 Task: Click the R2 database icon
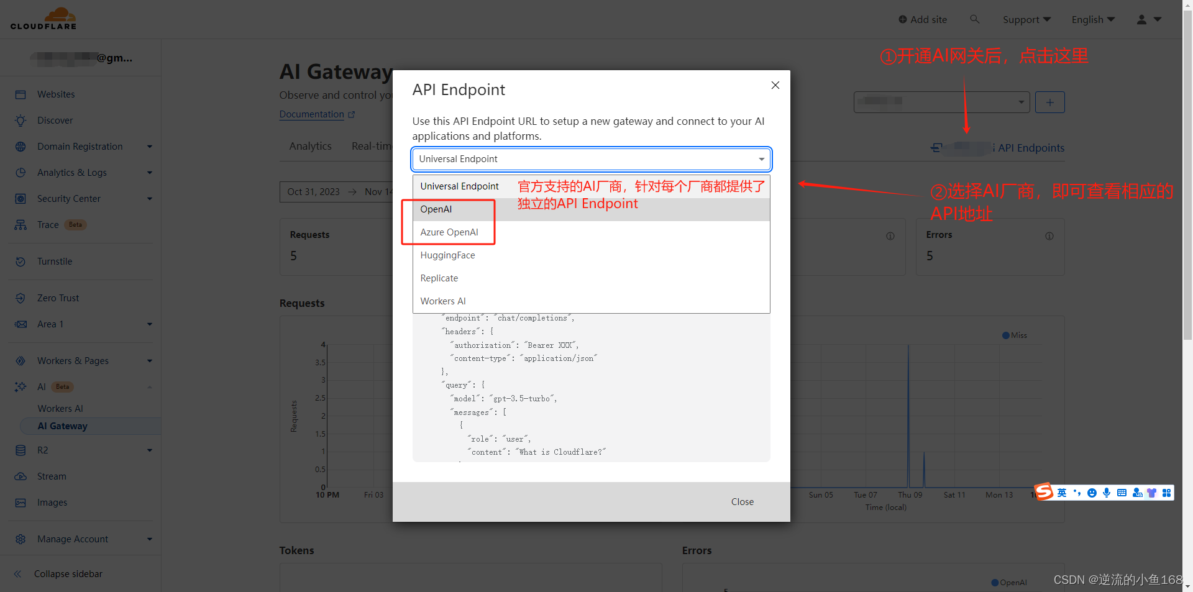click(21, 450)
